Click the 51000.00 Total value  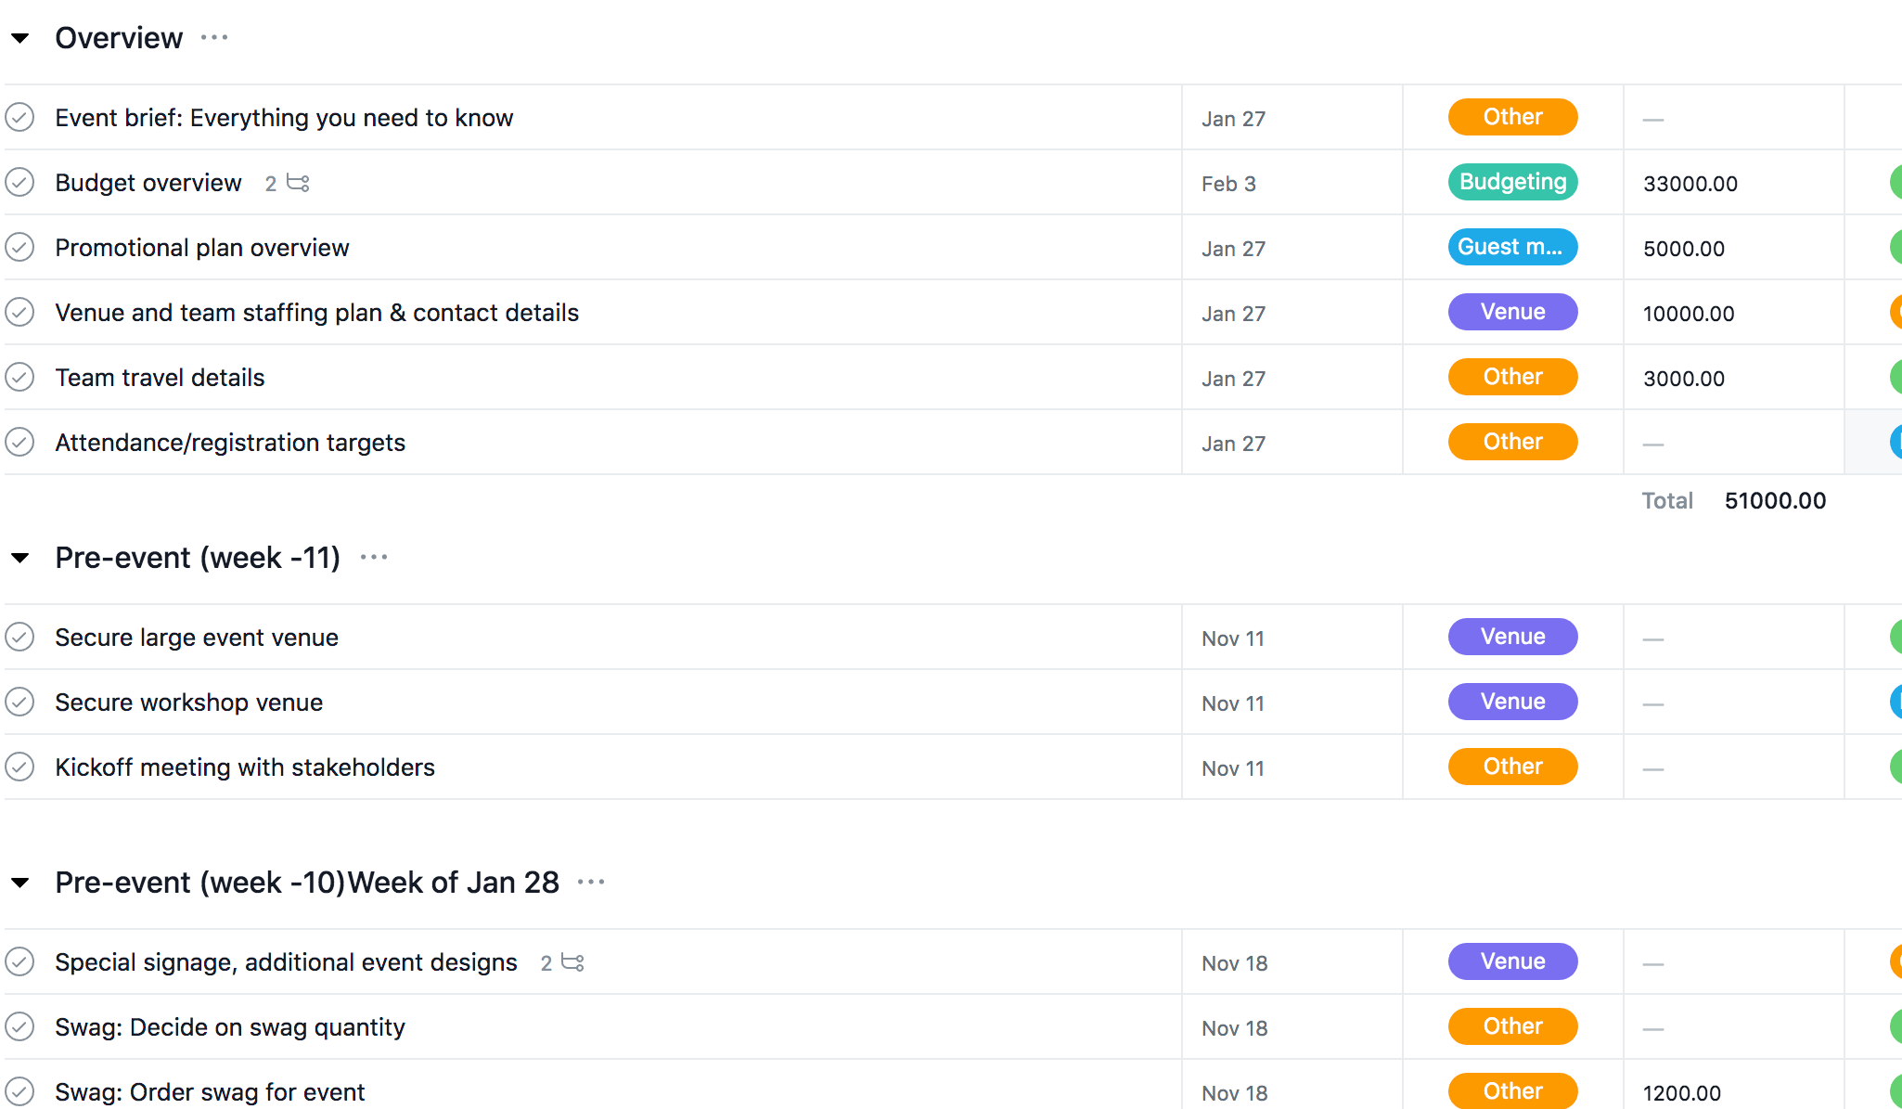pyautogui.click(x=1775, y=501)
